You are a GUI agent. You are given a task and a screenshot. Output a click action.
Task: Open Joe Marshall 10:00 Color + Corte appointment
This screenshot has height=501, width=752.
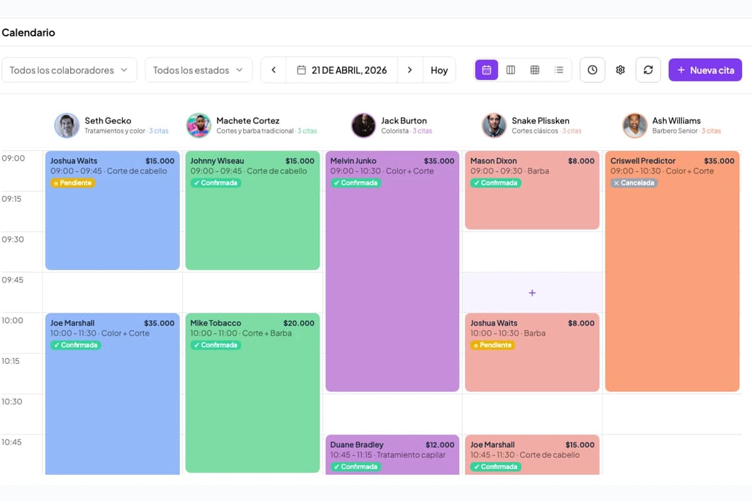point(112,394)
